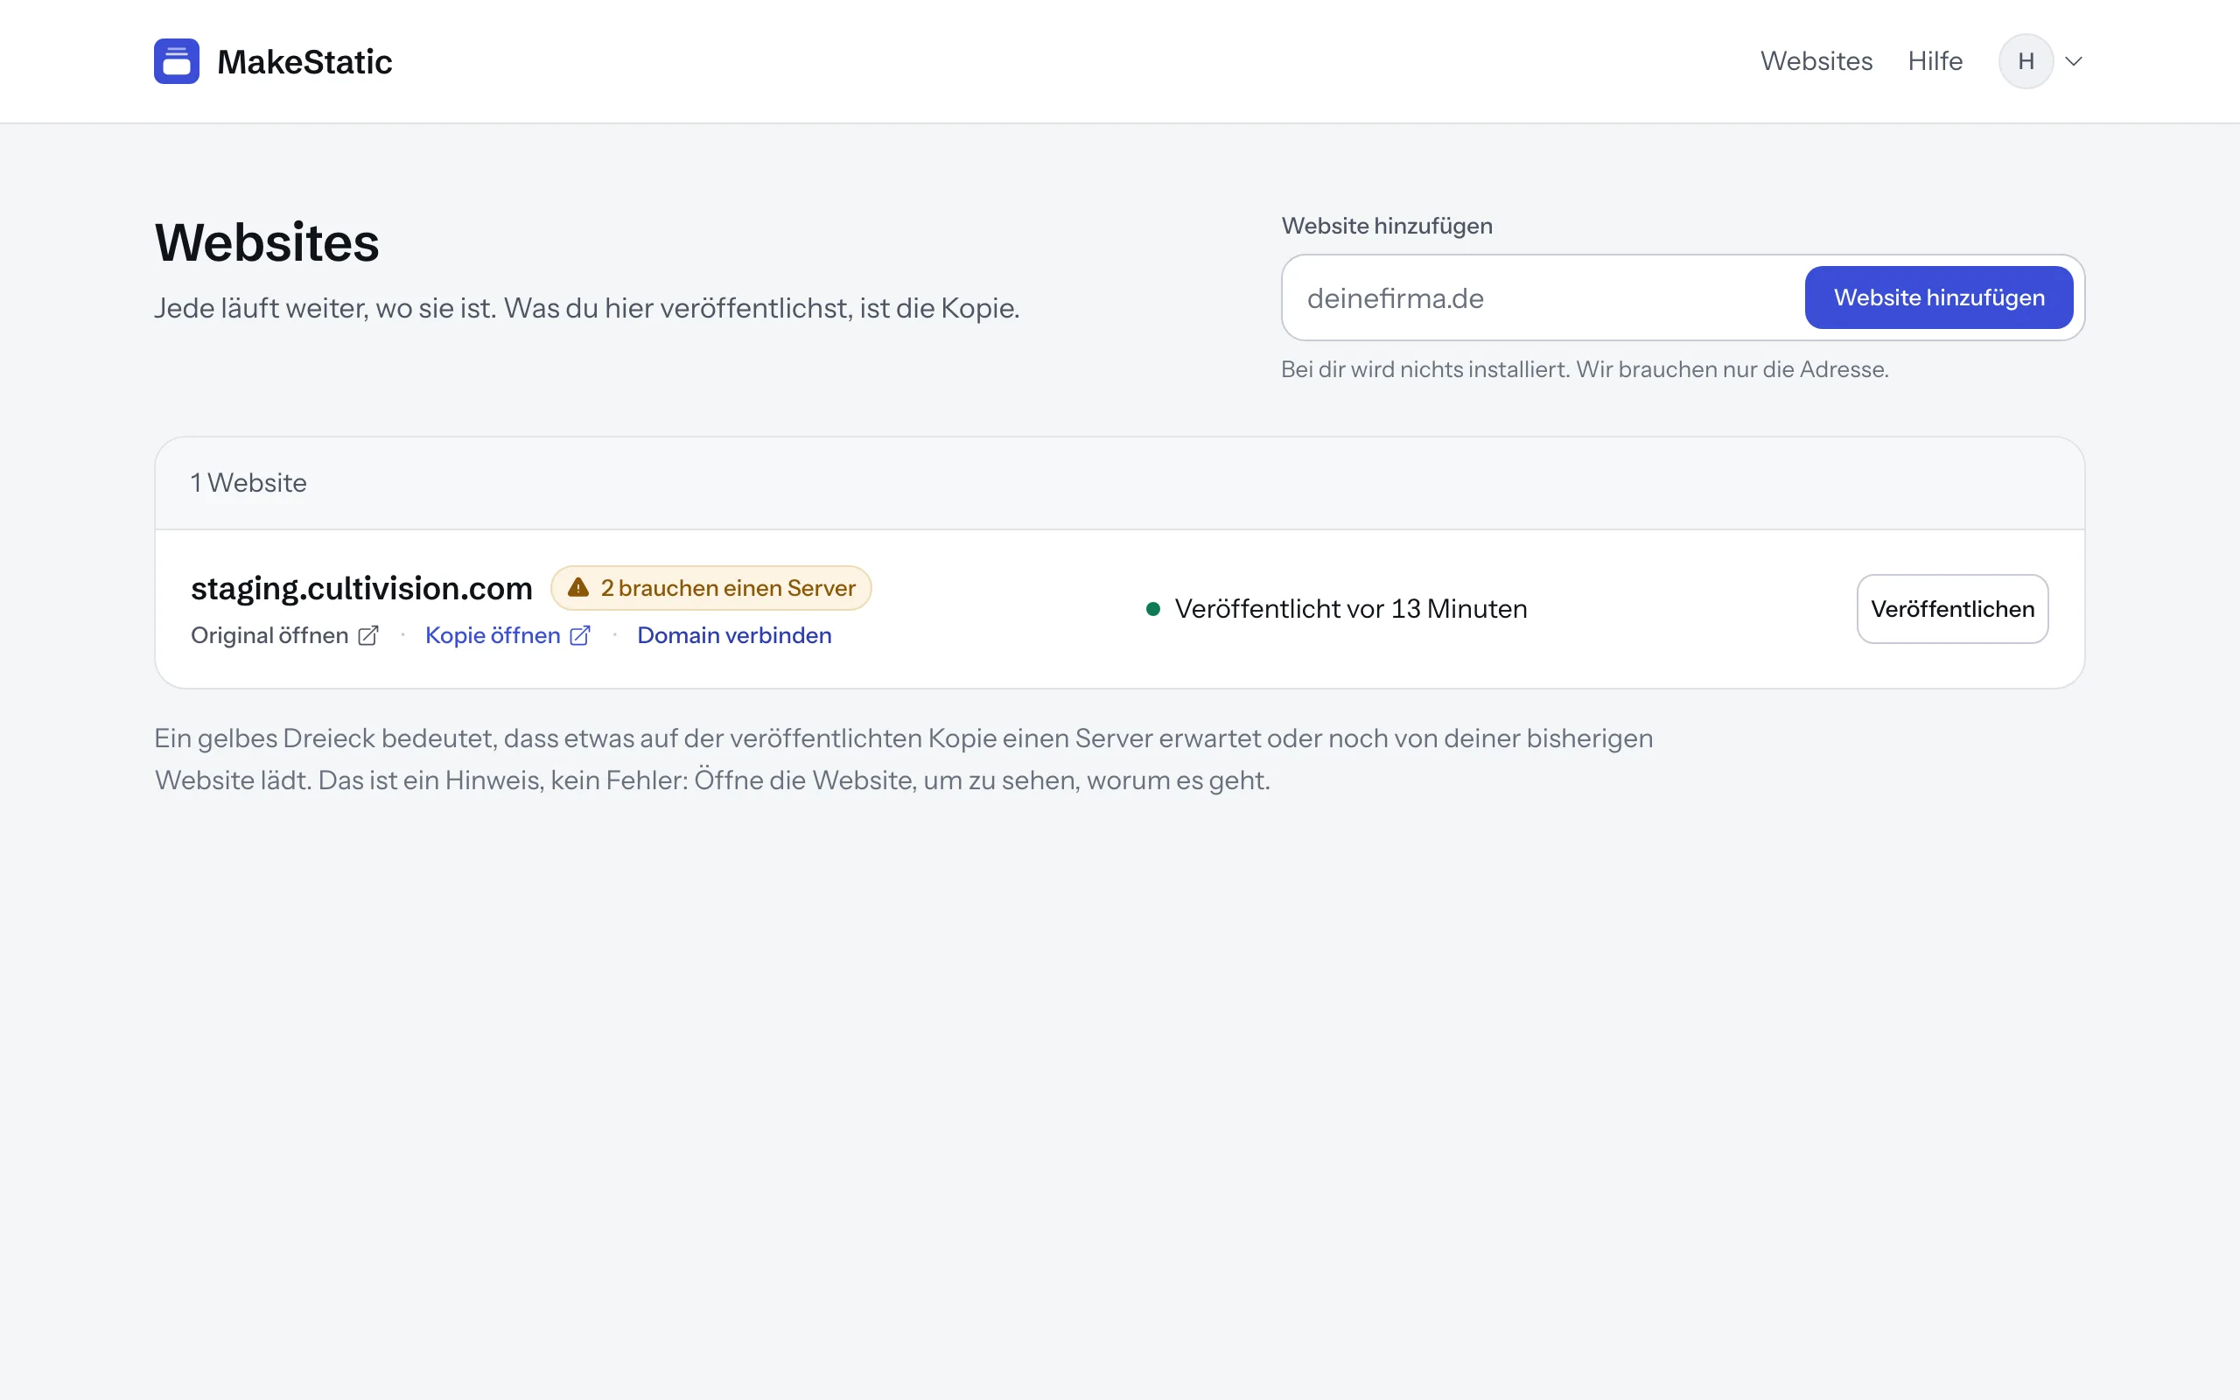Click the Ein gelbes Dreieck explanation text
This screenshot has height=1400, width=2240.
coord(903,759)
